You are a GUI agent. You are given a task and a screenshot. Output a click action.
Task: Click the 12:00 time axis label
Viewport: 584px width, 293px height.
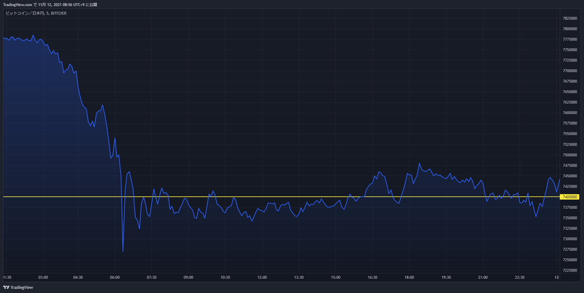(262, 277)
